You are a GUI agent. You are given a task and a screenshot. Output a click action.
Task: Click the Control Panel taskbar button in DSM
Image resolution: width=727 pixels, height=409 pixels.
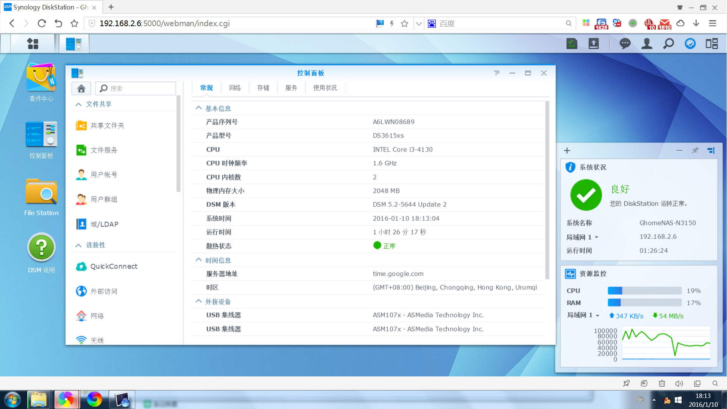click(74, 44)
